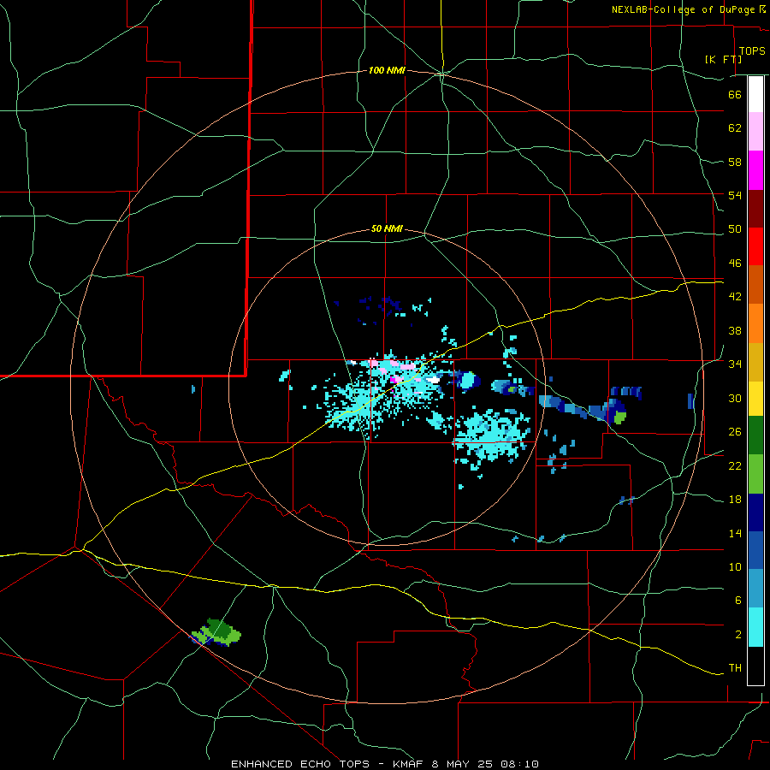Click the 38 scale value
Screen dimensions: 770x770
click(x=735, y=331)
